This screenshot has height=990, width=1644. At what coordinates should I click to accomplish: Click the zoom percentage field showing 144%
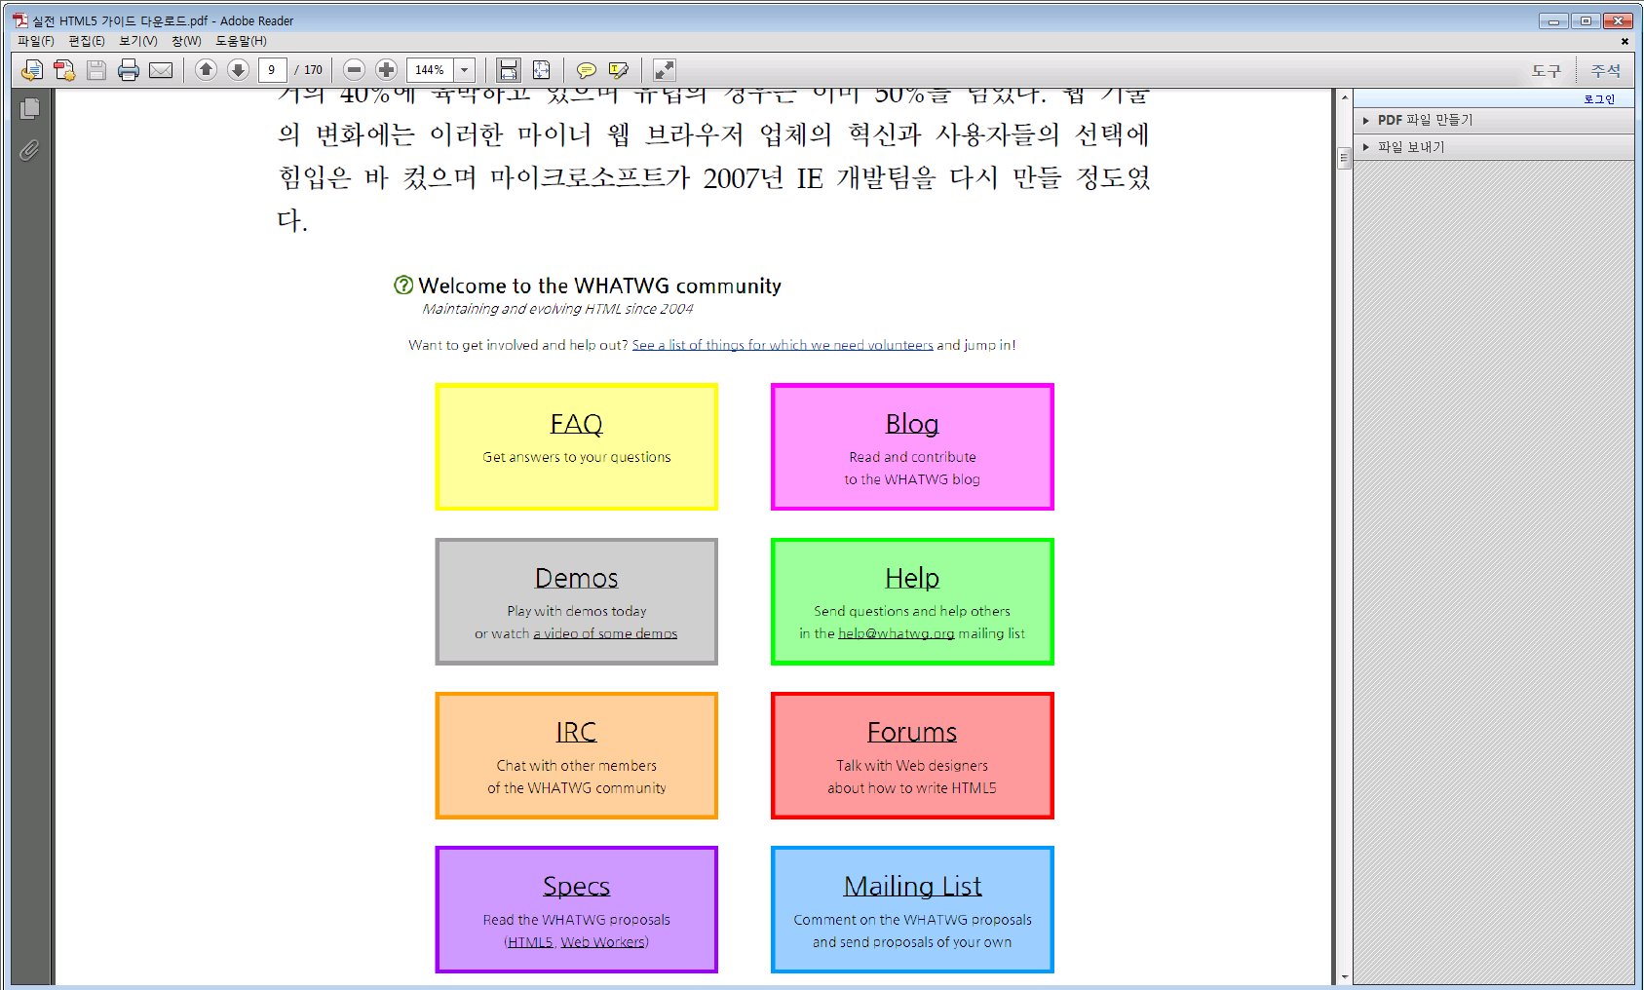pyautogui.click(x=430, y=70)
